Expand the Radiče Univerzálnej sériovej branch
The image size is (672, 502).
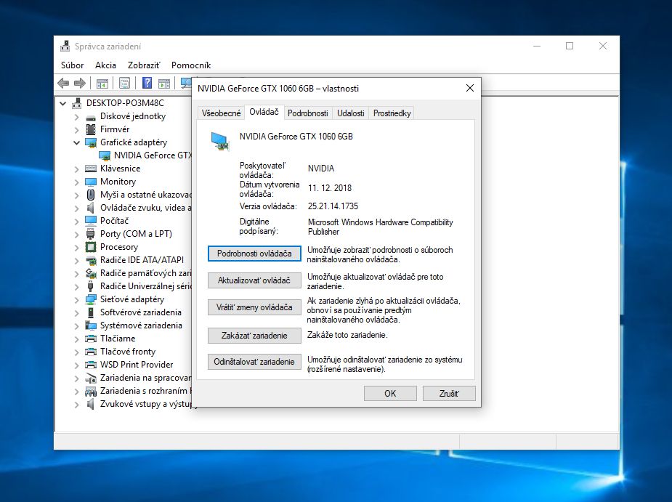tap(77, 286)
